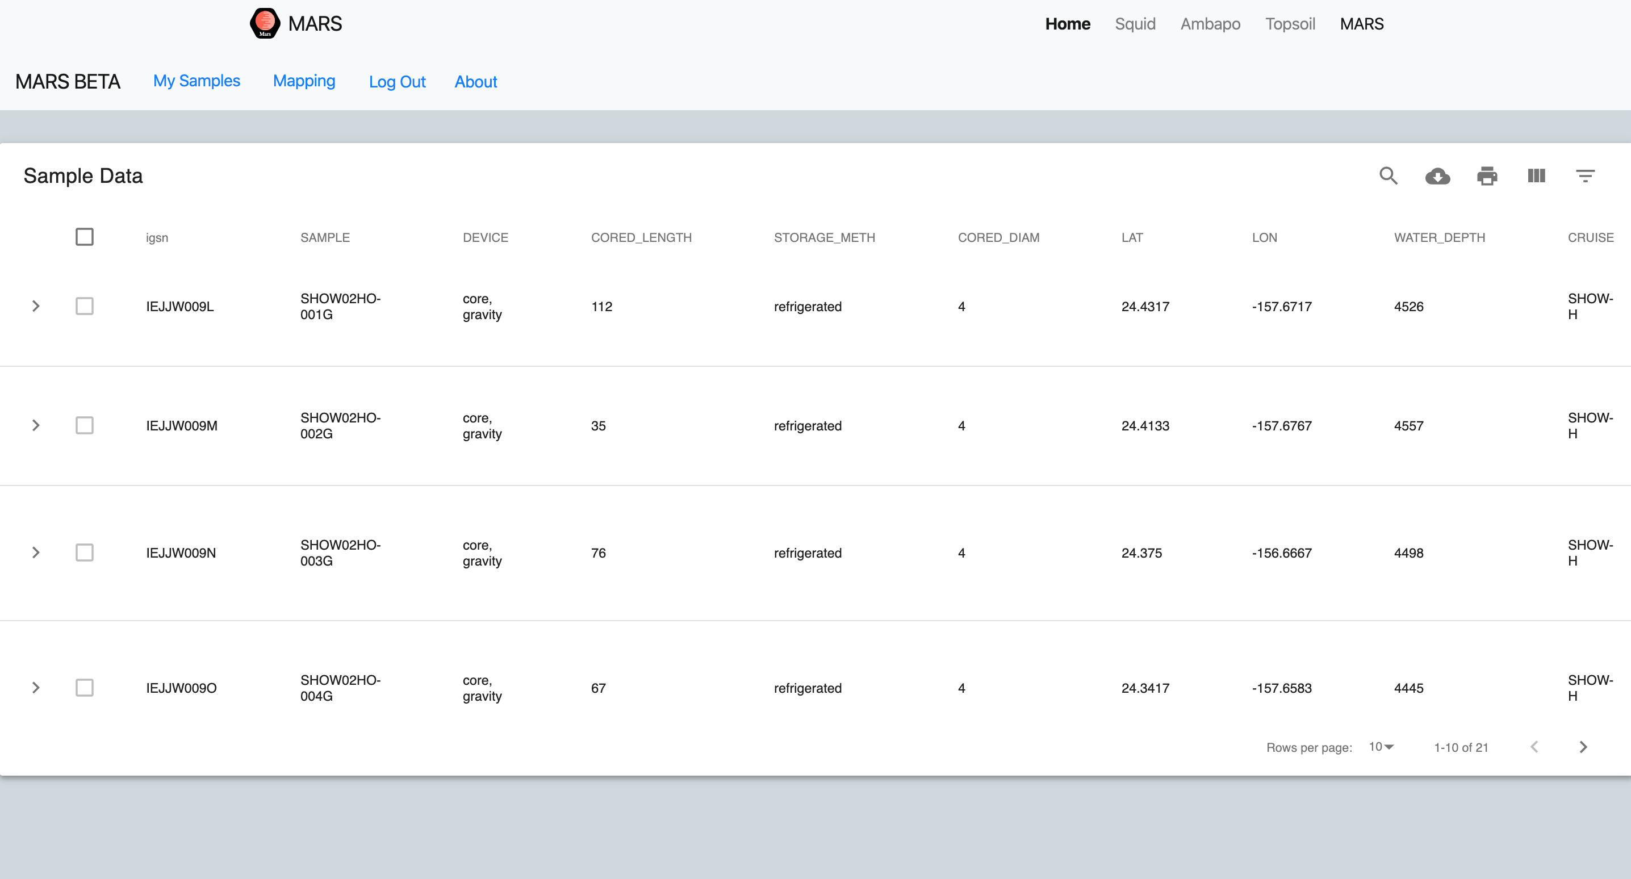Expand the IEJJW009M row

(x=36, y=425)
